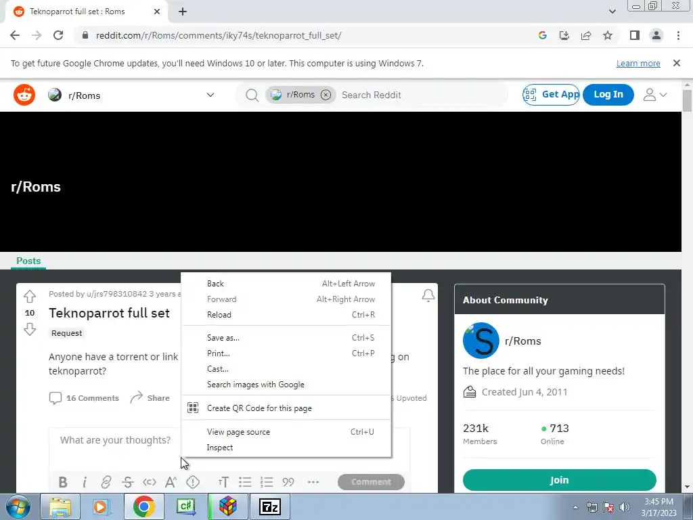The height and width of the screenshot is (520, 693).
Task: Mark text as spoiler
Action: coord(193,482)
